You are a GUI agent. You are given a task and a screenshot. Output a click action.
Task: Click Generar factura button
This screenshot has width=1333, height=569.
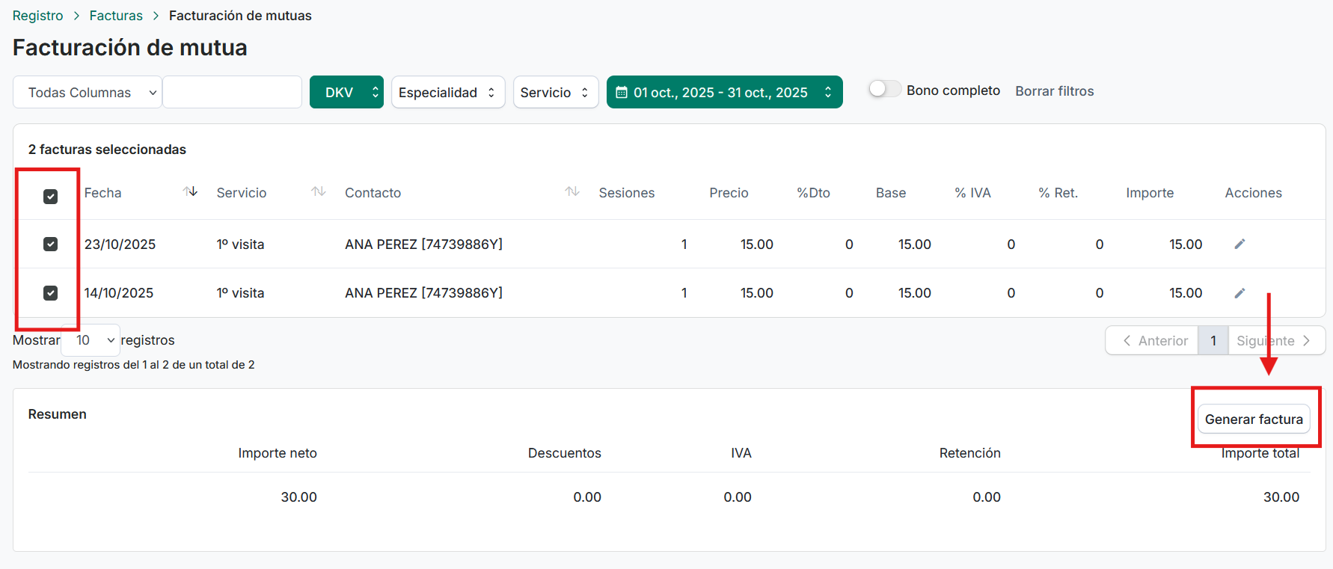(1254, 419)
